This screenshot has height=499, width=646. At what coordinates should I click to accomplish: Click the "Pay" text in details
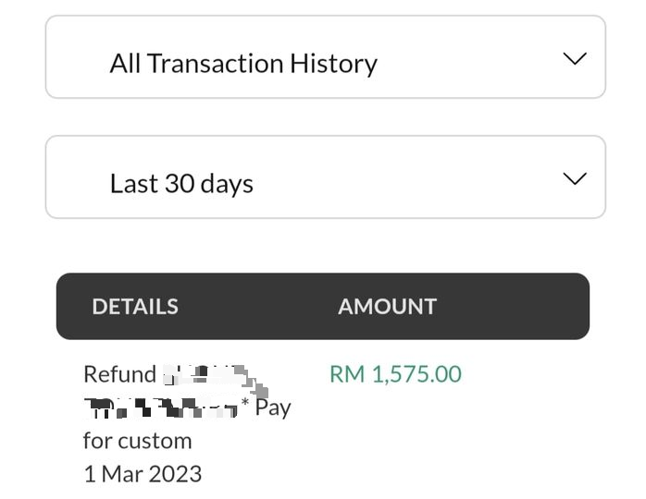(x=273, y=408)
